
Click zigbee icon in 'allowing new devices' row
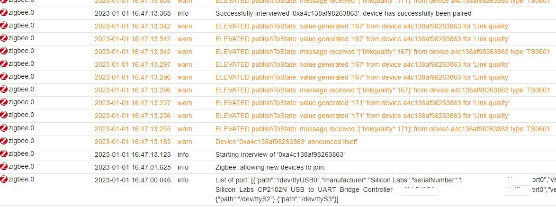(x=4, y=167)
